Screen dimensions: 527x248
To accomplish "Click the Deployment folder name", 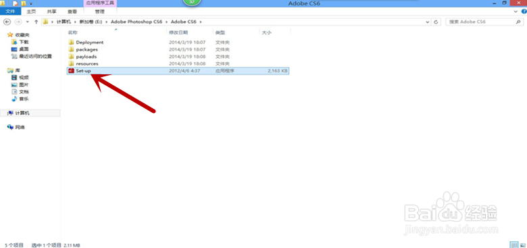I will 90,43.
